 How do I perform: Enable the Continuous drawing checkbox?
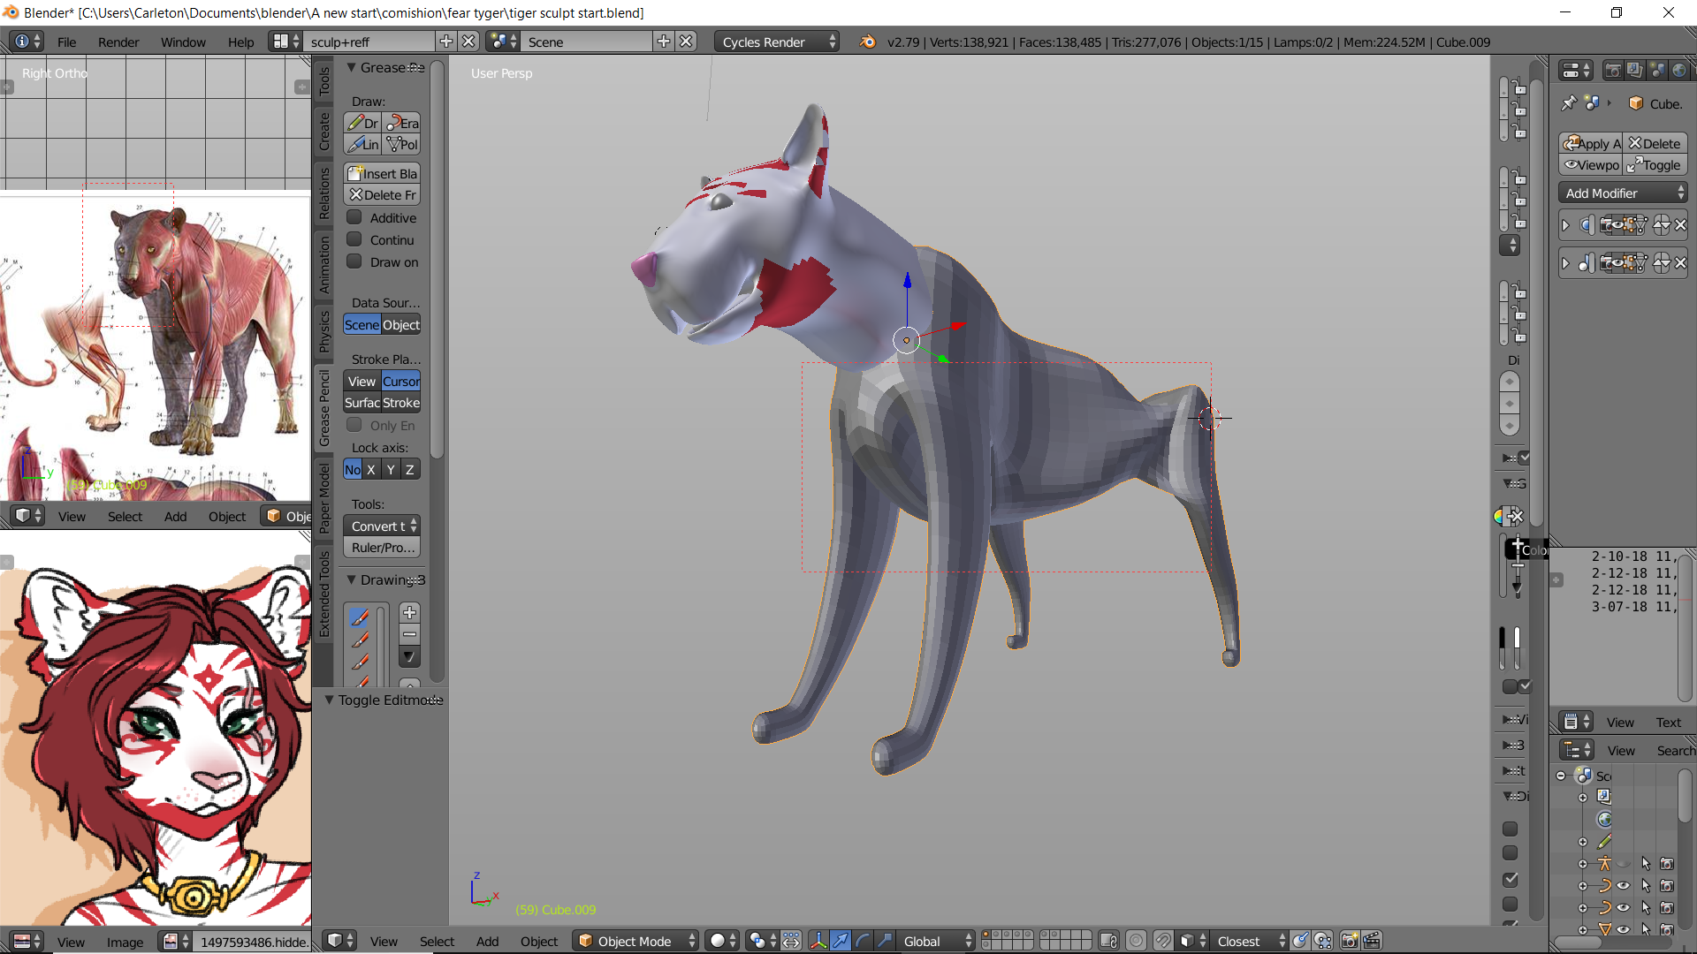pyautogui.click(x=354, y=239)
